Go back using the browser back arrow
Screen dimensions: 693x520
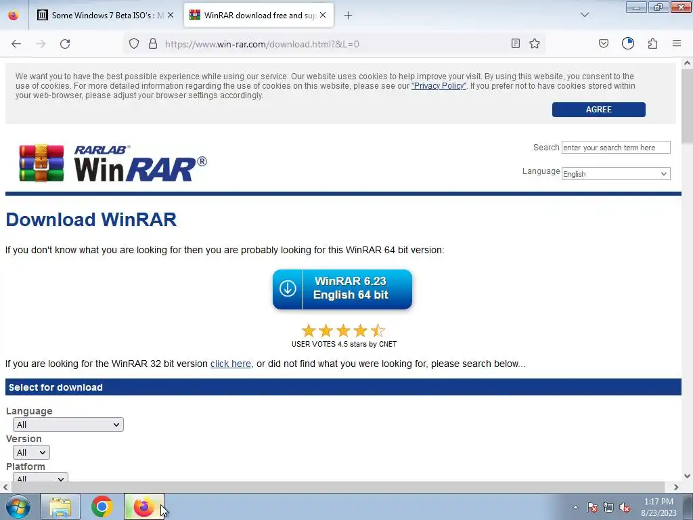(x=16, y=44)
